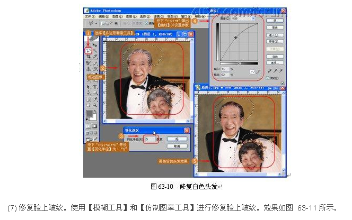Select the Polygonal Lasso tool in toolbox
This screenshot has width=352, height=220.
(x=88, y=51)
